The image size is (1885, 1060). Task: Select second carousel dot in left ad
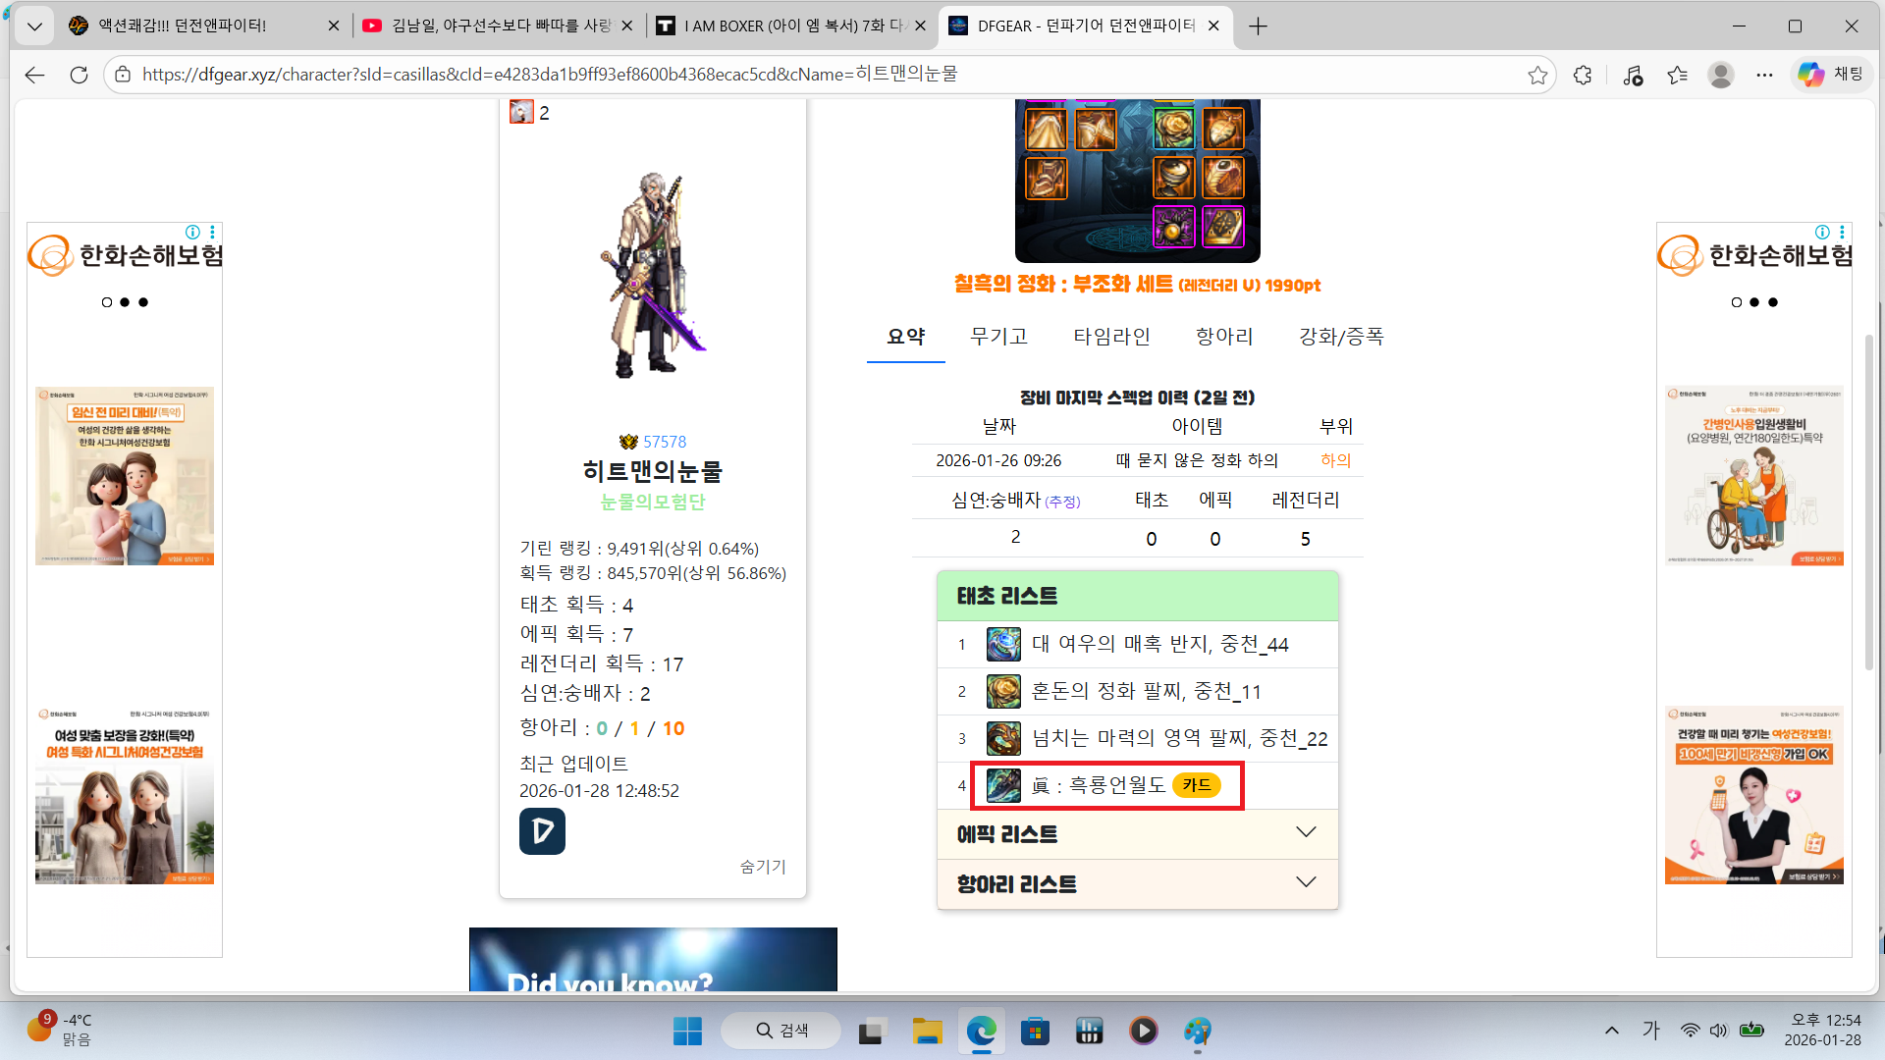[125, 302]
